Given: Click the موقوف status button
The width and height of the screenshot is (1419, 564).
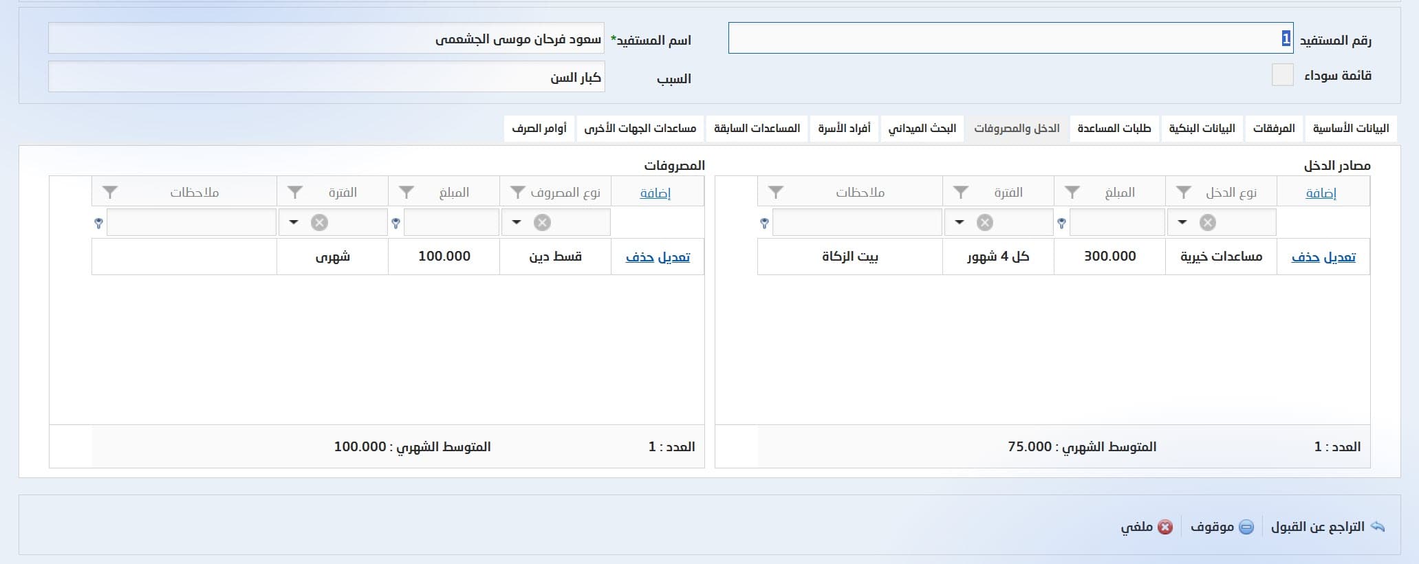Looking at the screenshot, I should coord(1222,527).
